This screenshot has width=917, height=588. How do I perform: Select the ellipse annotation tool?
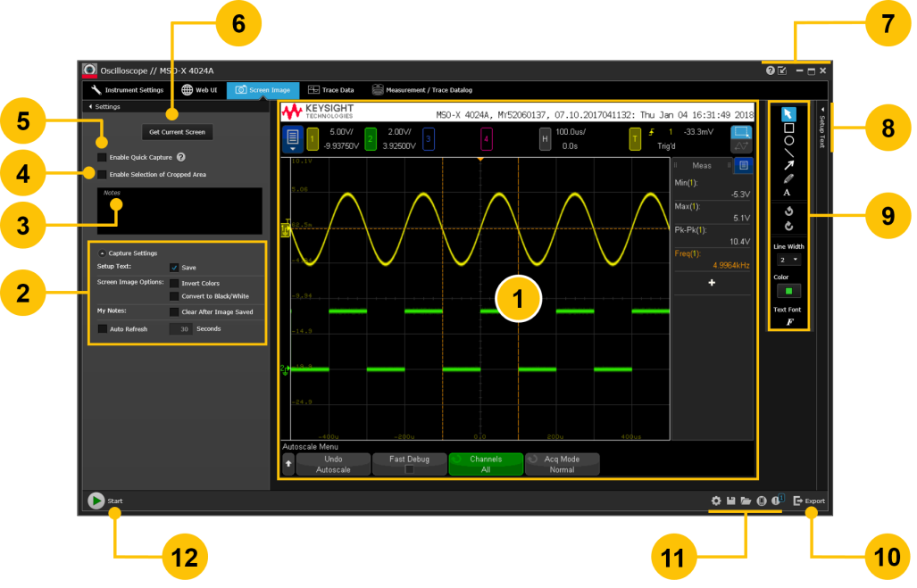[x=788, y=140]
